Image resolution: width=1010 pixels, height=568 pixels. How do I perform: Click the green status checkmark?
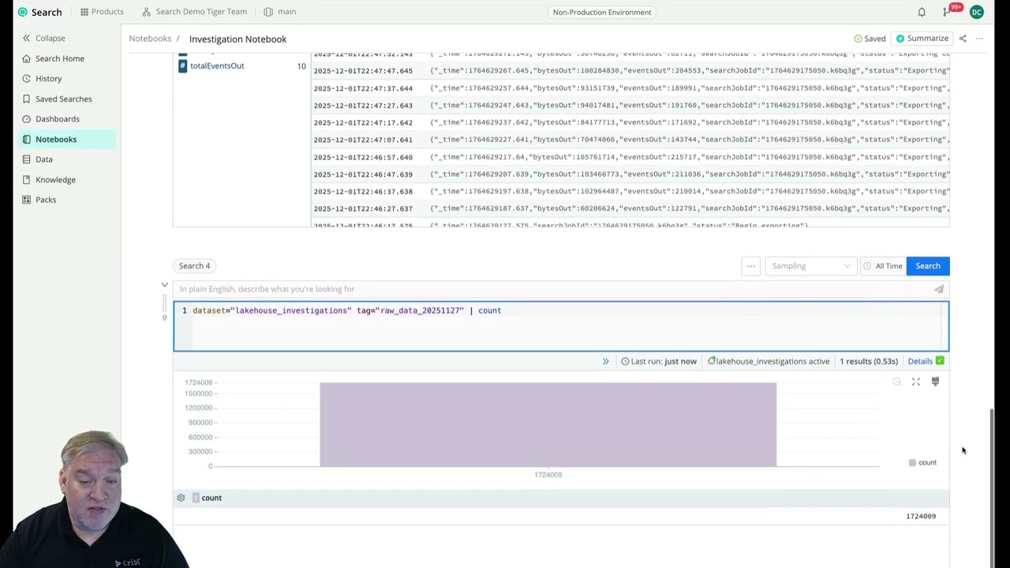pos(940,361)
